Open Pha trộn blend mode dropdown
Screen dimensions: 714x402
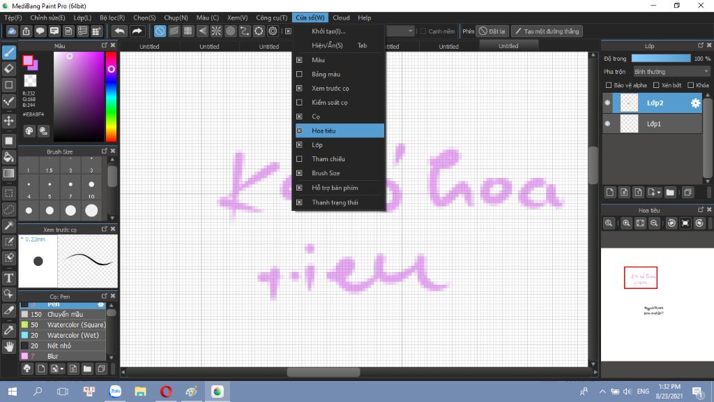(x=671, y=72)
